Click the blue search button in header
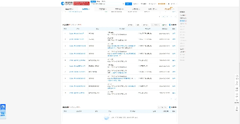 pos(129,4)
